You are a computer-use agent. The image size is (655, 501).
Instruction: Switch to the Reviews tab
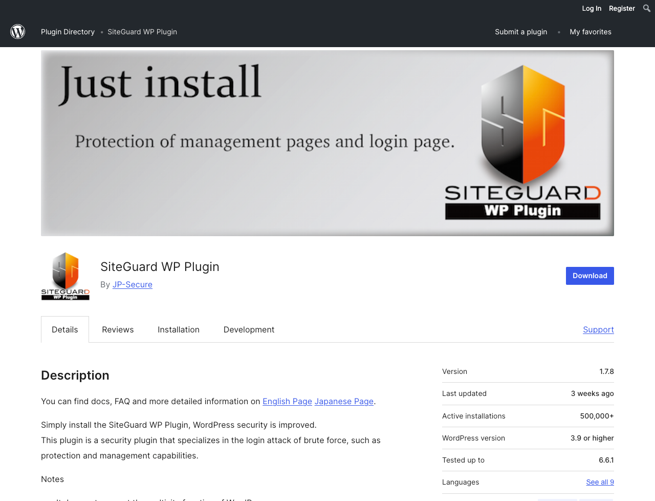(x=118, y=329)
